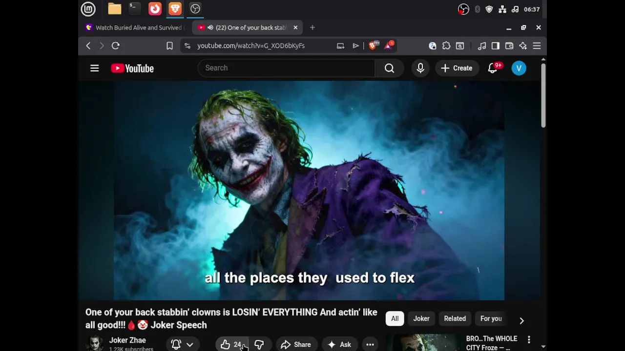The height and width of the screenshot is (351, 625).
Task: Open Brave Wallet
Action: [509, 46]
